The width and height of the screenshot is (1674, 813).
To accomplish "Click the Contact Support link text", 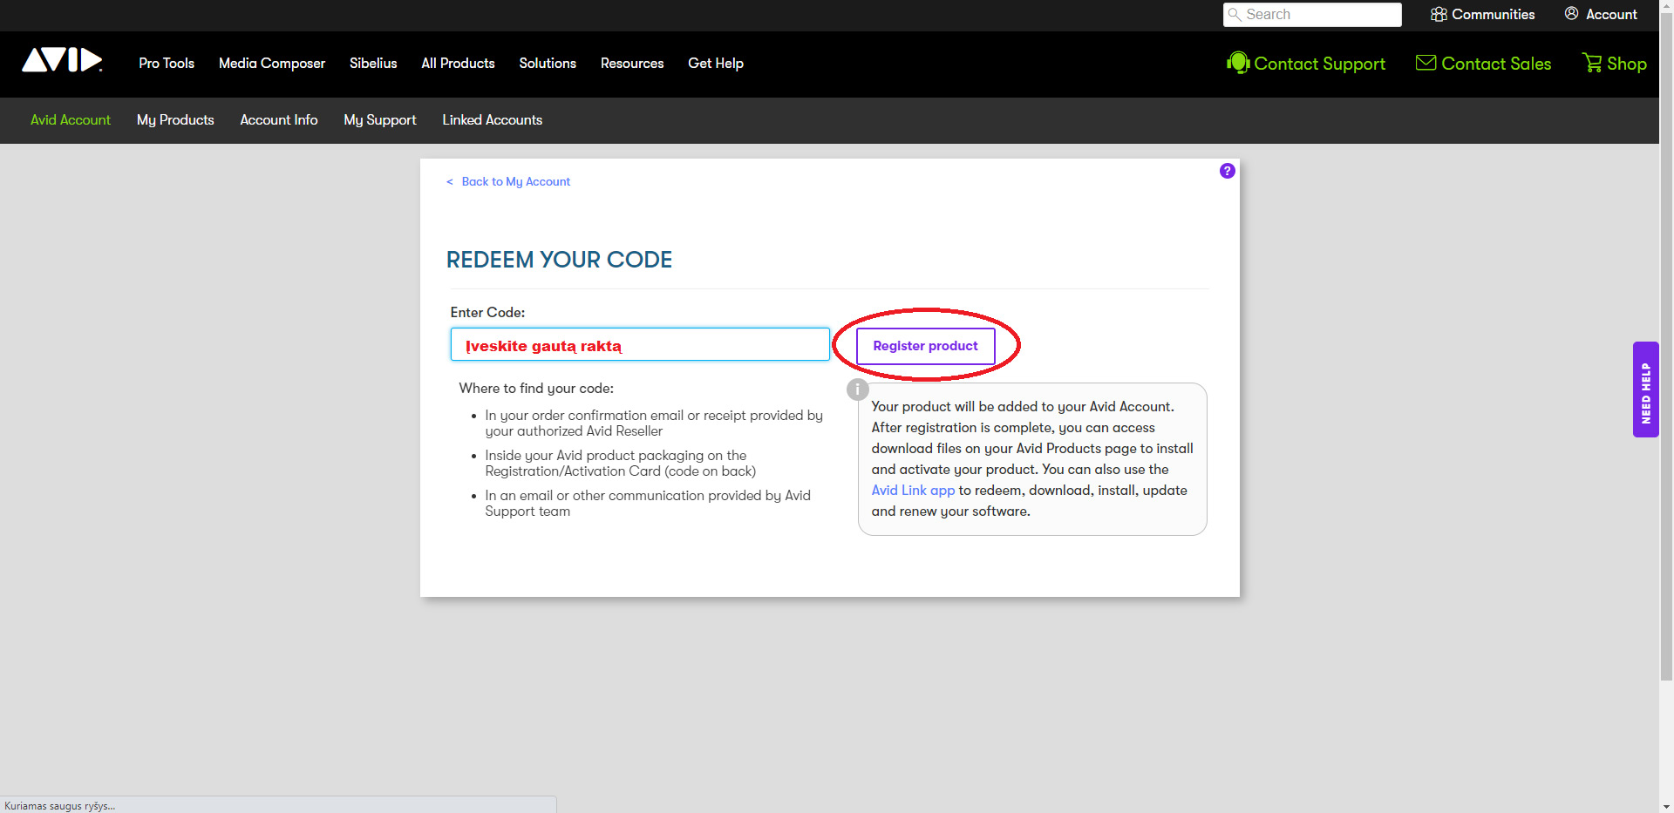I will (x=1319, y=64).
